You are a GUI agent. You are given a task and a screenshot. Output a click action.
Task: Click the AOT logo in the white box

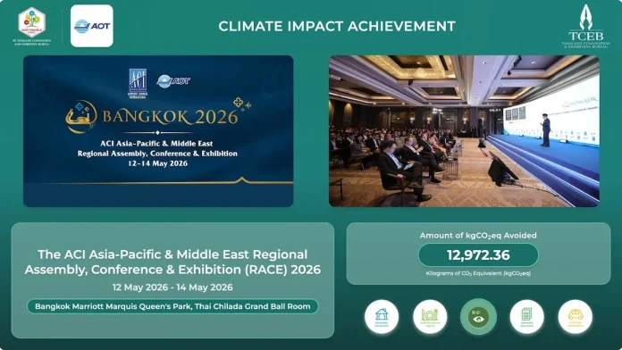pos(92,26)
